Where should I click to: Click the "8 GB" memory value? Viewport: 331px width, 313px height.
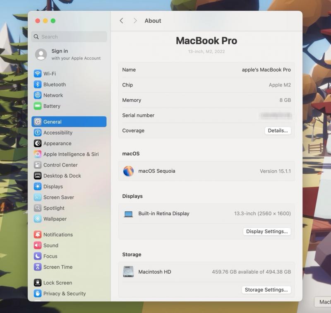(x=285, y=100)
